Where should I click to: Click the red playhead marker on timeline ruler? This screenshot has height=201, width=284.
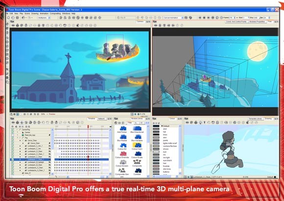click(88, 126)
